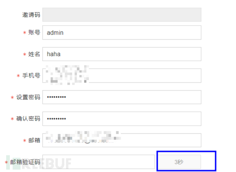Click the 姓名 label text
Viewport: 236px width, 172px height.
[x=35, y=54]
